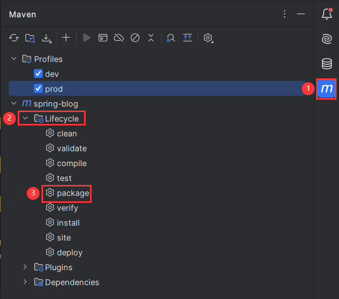Click the Run Maven Build play icon
The image size is (339, 299).
coord(87,38)
